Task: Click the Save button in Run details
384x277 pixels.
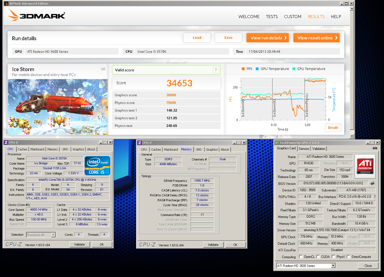Action: pyautogui.click(x=228, y=38)
